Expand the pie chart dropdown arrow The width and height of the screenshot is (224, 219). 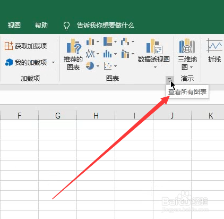point(98,66)
